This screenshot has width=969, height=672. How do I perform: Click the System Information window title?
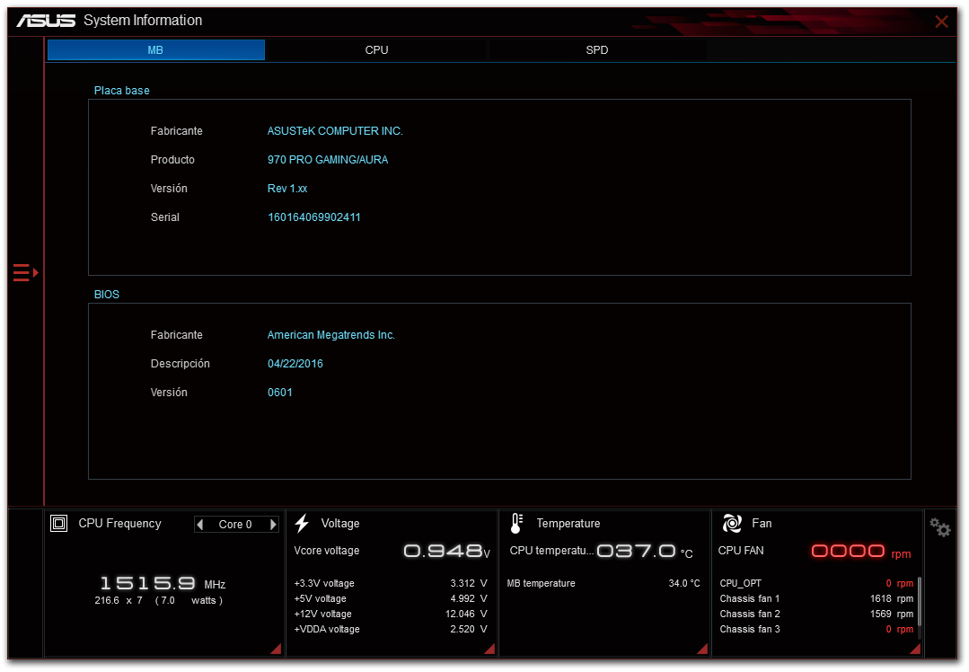click(x=143, y=21)
